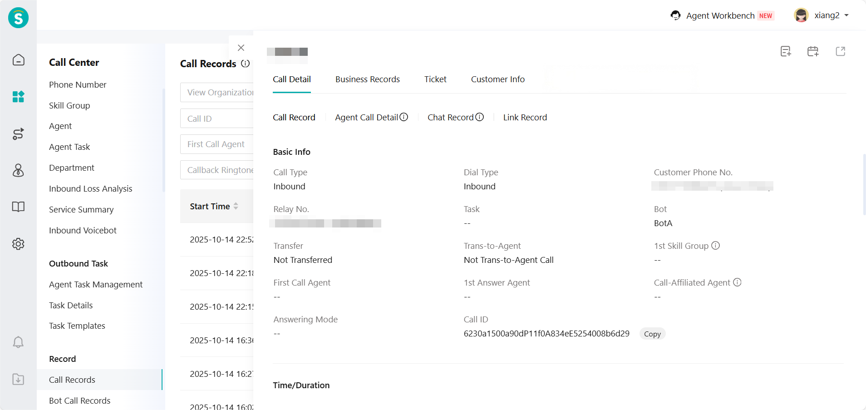
Task: Open the book icon in sidebar
Action: (x=18, y=207)
